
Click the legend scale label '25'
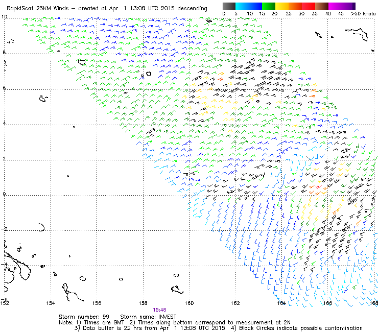pos(289,14)
